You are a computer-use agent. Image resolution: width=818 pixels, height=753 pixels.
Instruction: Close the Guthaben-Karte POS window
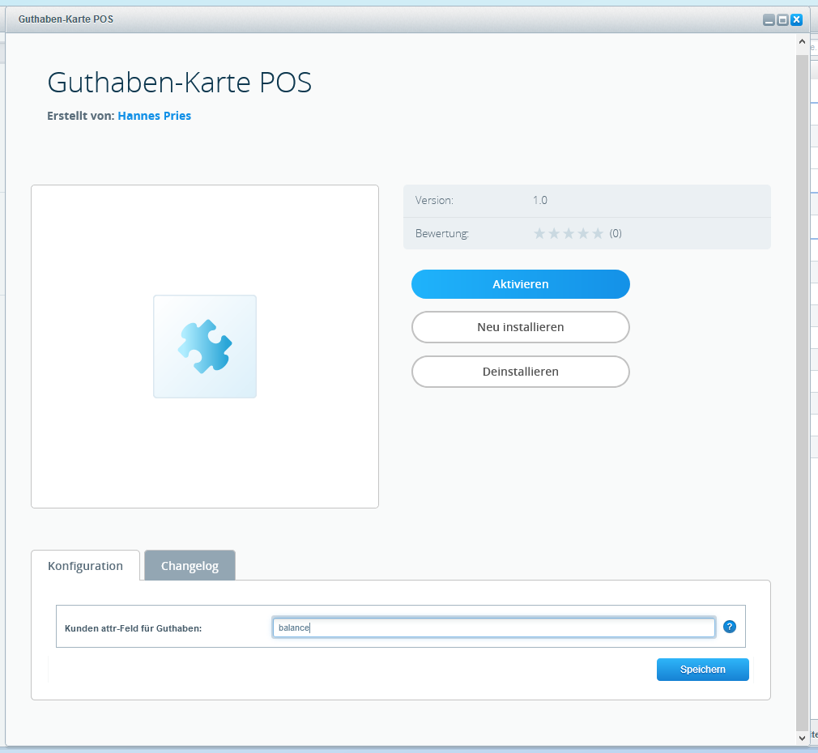(x=796, y=19)
